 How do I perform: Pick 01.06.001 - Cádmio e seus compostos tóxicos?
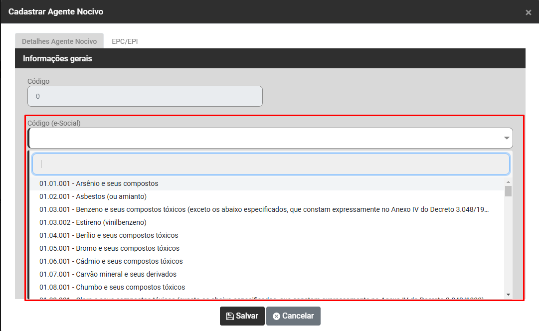(267, 261)
